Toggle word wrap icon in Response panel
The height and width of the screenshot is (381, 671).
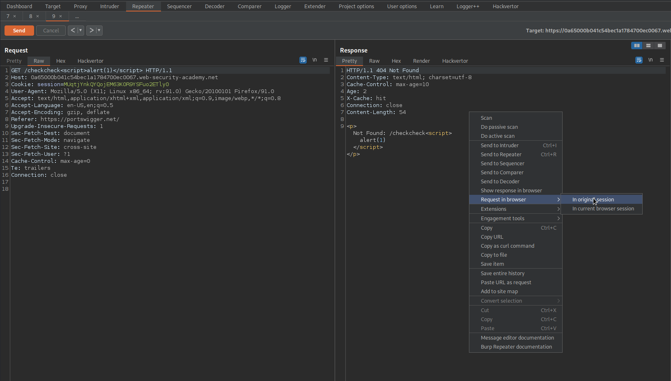(639, 60)
